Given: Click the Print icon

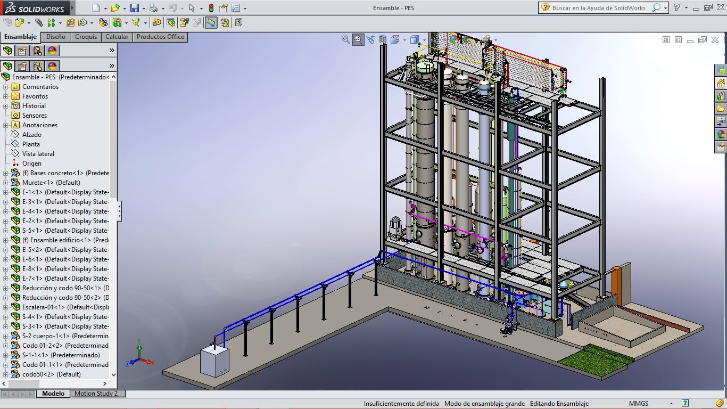Looking at the screenshot, I should 153,8.
